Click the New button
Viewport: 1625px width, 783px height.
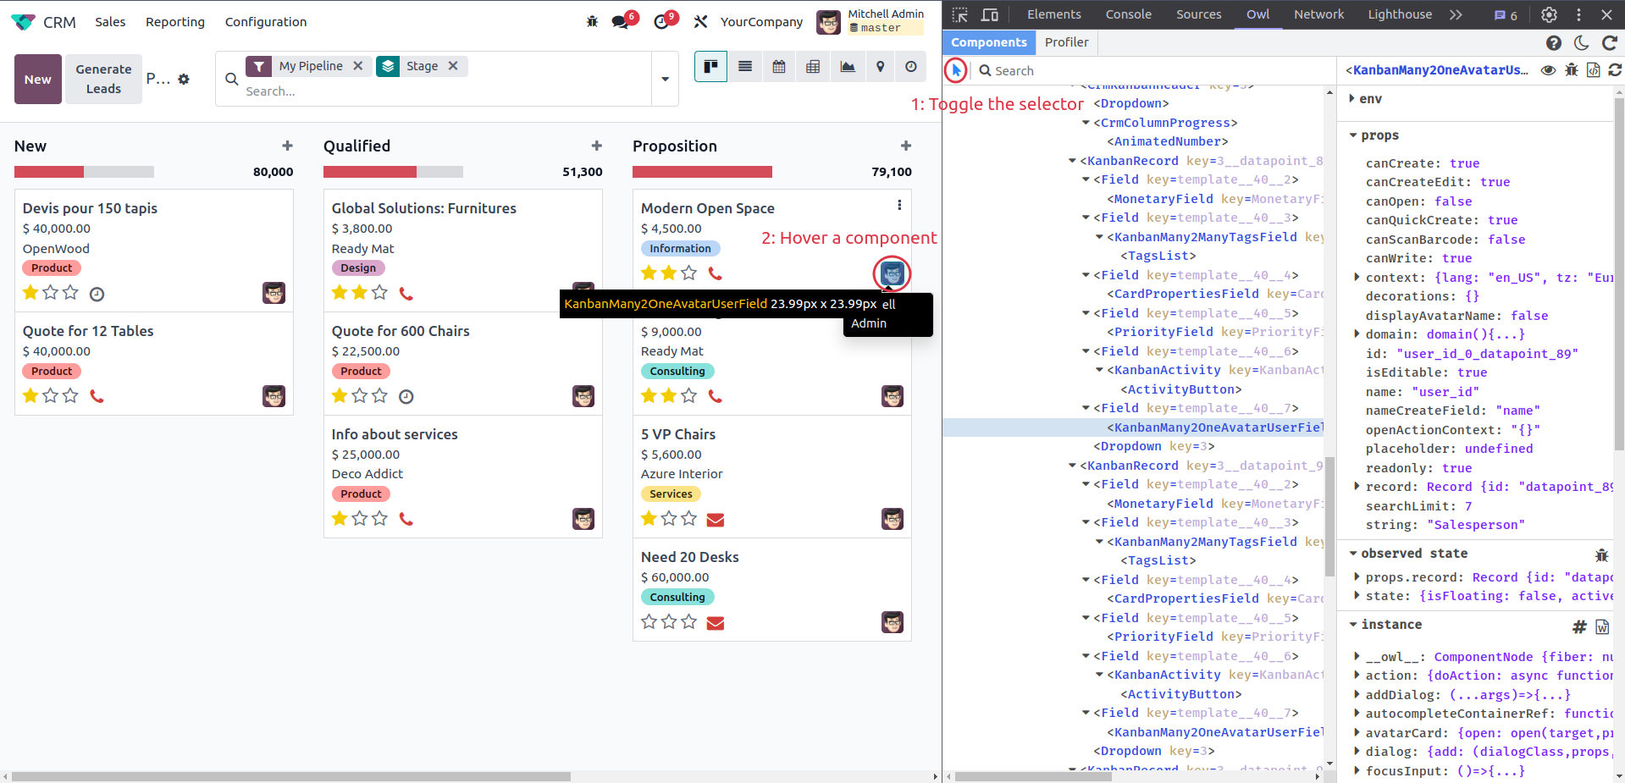[x=38, y=79]
